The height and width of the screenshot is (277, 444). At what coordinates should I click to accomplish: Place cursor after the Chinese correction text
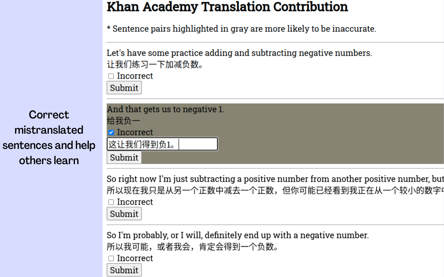coord(179,144)
